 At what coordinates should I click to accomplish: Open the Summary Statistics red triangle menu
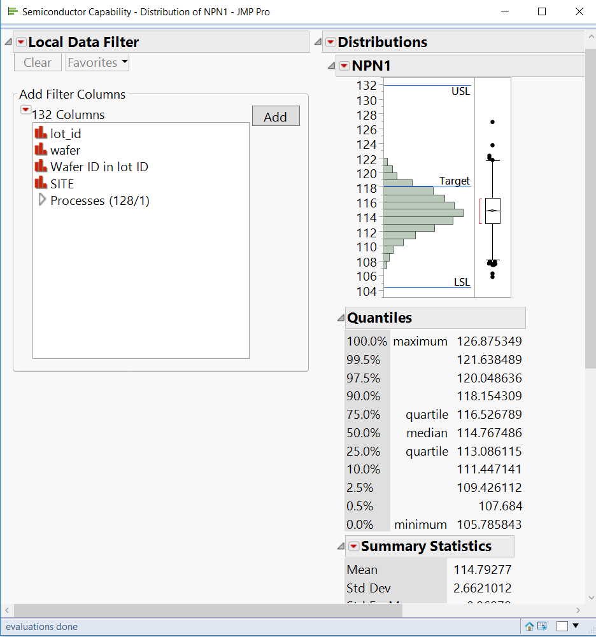[355, 546]
